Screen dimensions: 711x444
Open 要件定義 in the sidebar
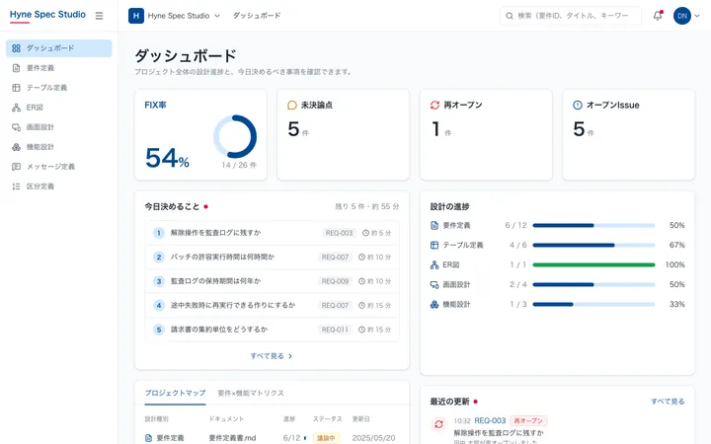[x=59, y=68]
